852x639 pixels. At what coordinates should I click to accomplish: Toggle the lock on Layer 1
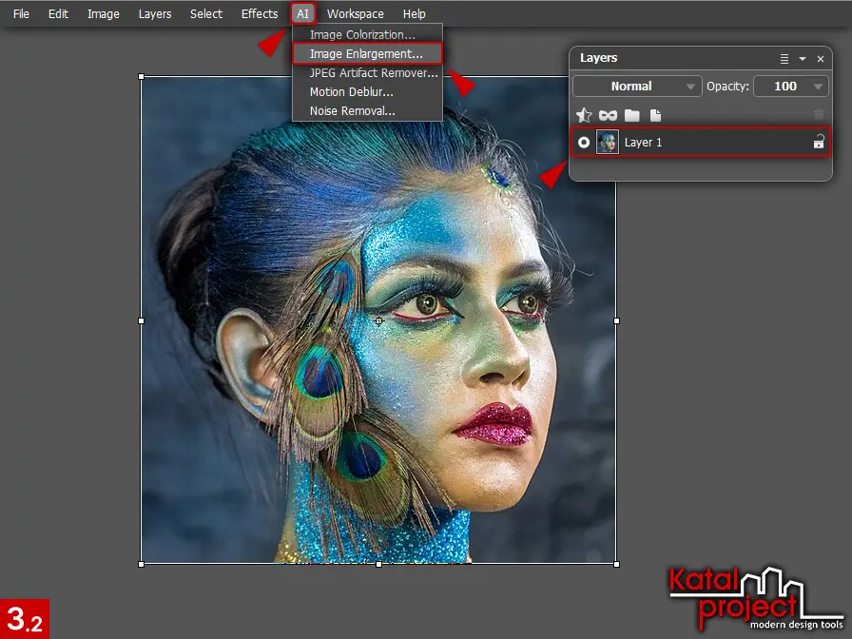pos(818,143)
